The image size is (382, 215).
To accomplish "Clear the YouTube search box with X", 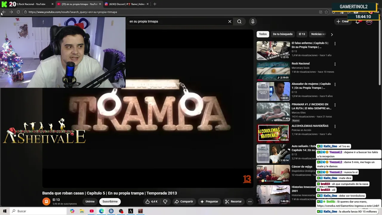I will [230, 21].
